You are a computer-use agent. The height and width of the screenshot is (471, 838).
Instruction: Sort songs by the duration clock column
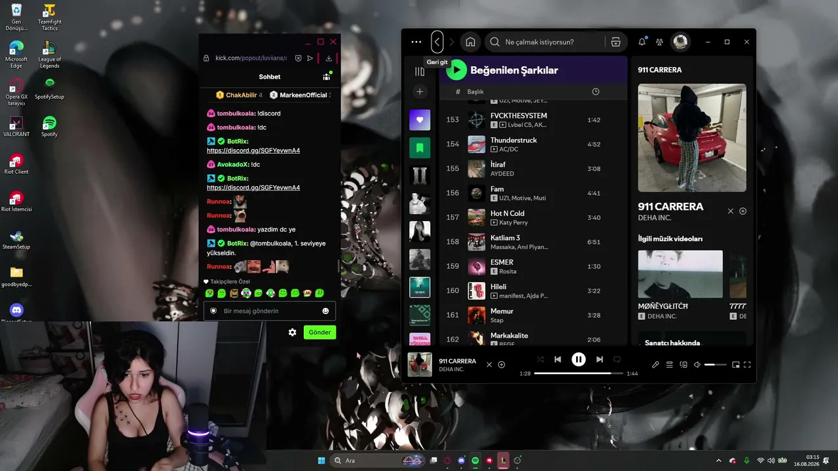coord(595,92)
